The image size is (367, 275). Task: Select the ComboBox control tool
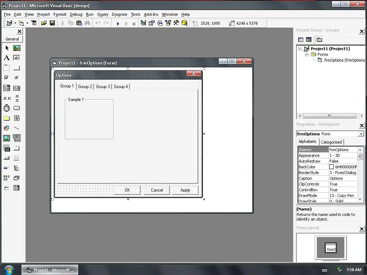tap(7, 88)
